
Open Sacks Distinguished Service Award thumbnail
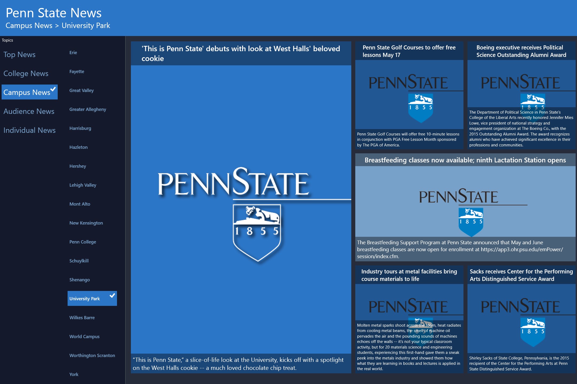pos(521,319)
